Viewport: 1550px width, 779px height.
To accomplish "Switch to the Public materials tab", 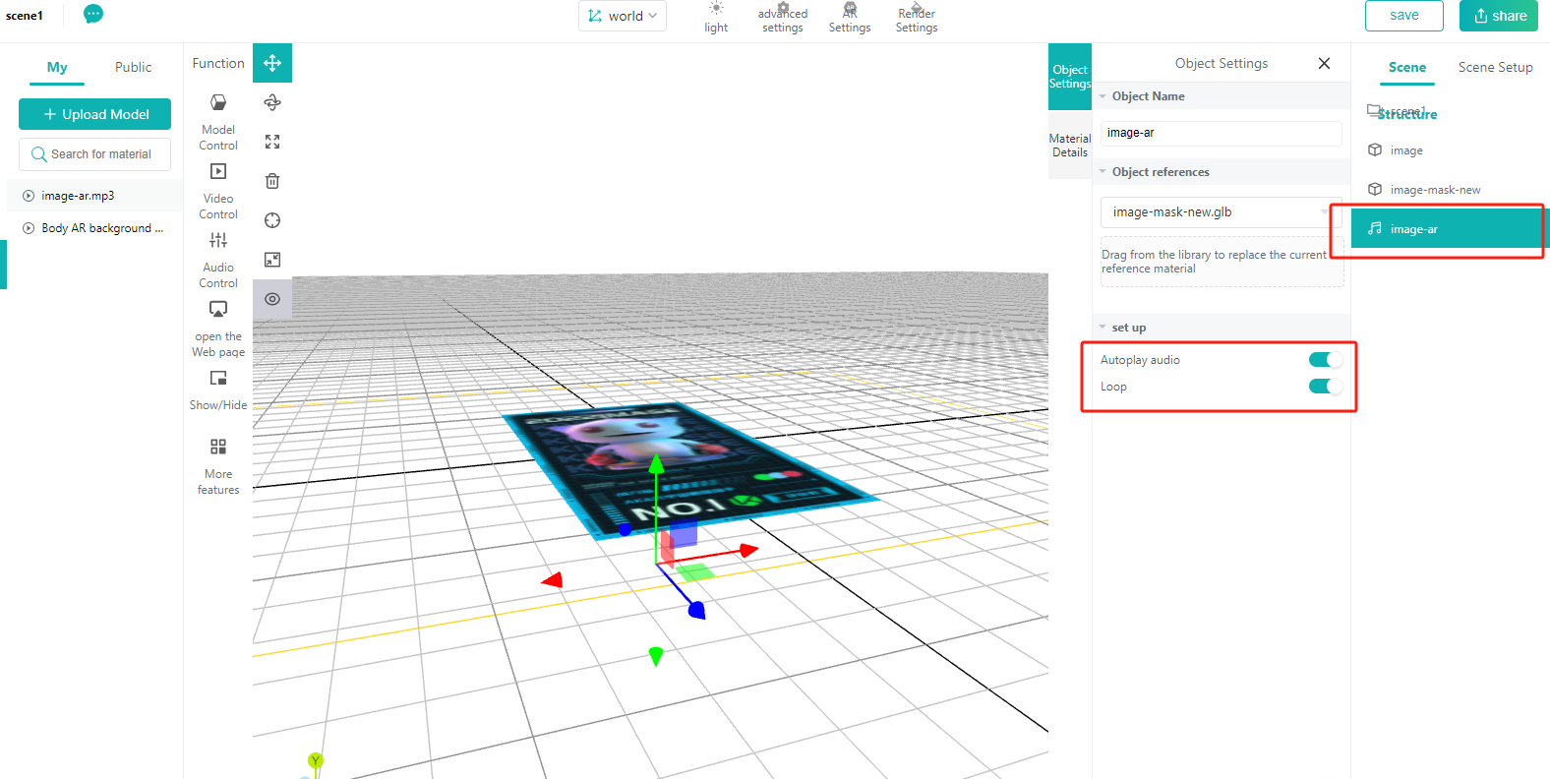I will coord(133,67).
